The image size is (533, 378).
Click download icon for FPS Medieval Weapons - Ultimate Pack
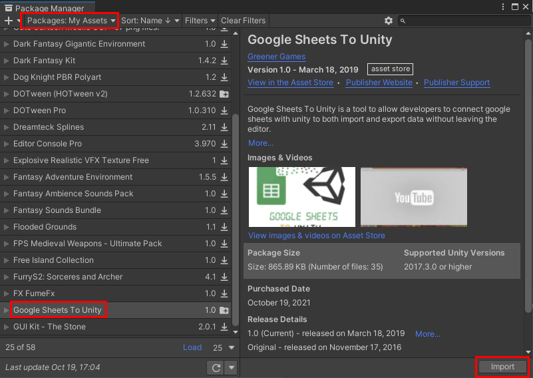(224, 244)
